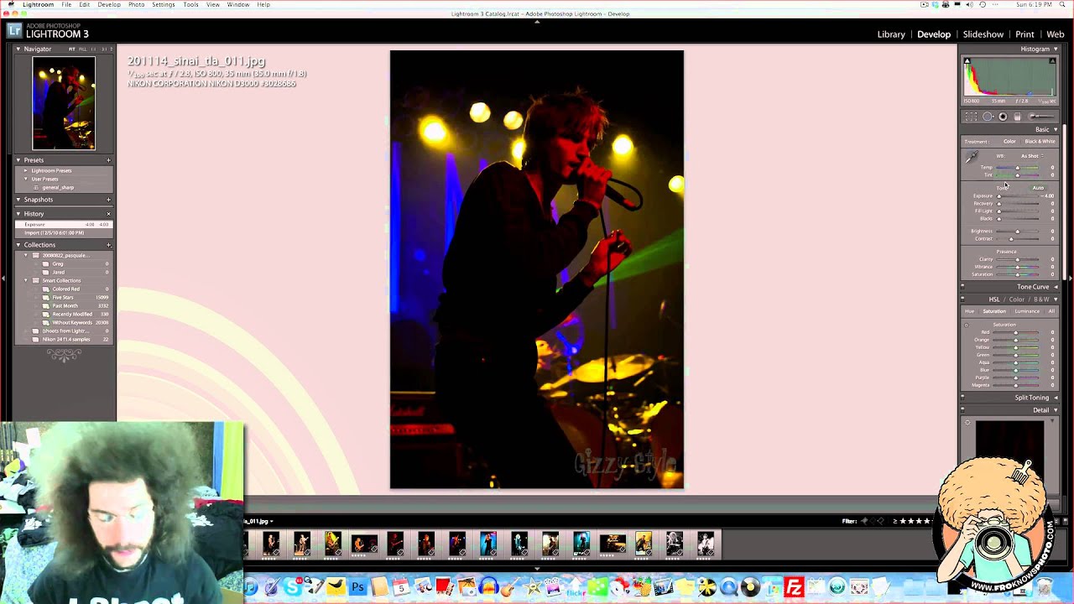Screen dimensions: 1074x604
Task: Toggle the Split Toning panel switch
Action: 962,398
